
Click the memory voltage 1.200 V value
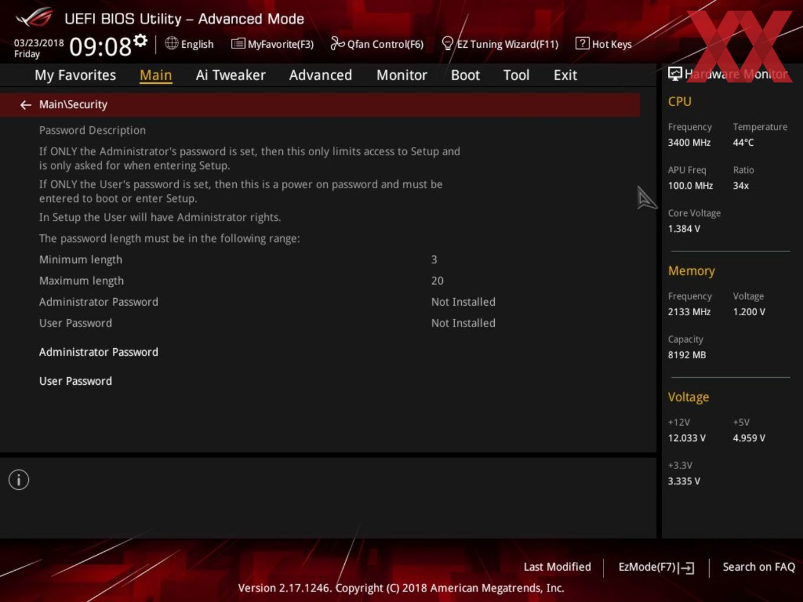pos(749,312)
